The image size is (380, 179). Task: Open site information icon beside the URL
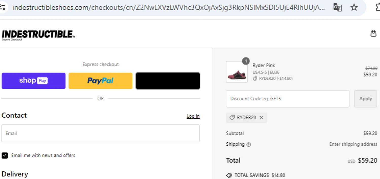pos(3,8)
